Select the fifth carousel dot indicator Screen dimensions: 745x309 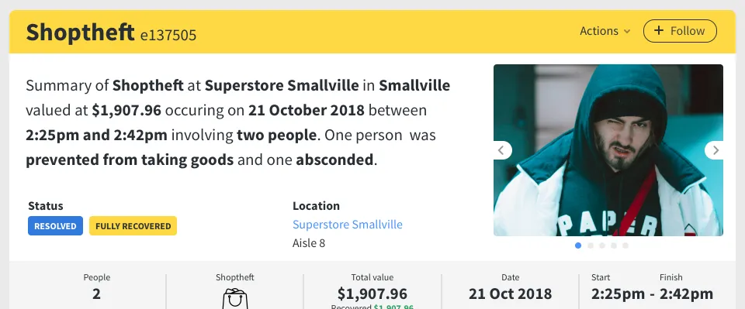pyautogui.click(x=625, y=245)
